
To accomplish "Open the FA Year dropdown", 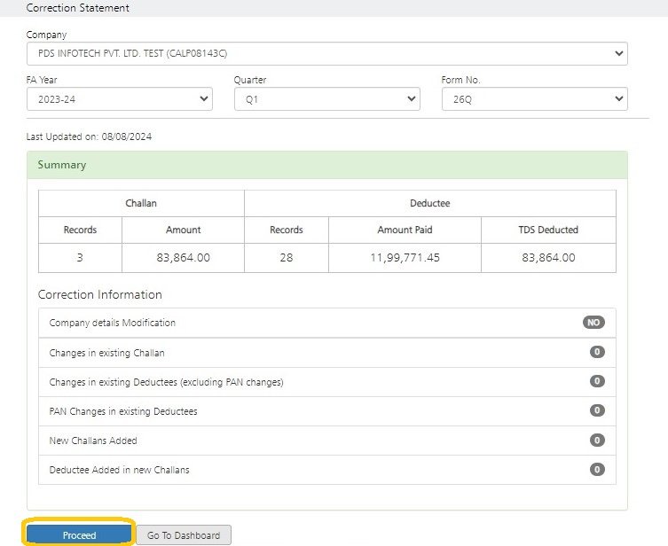I will (x=119, y=99).
